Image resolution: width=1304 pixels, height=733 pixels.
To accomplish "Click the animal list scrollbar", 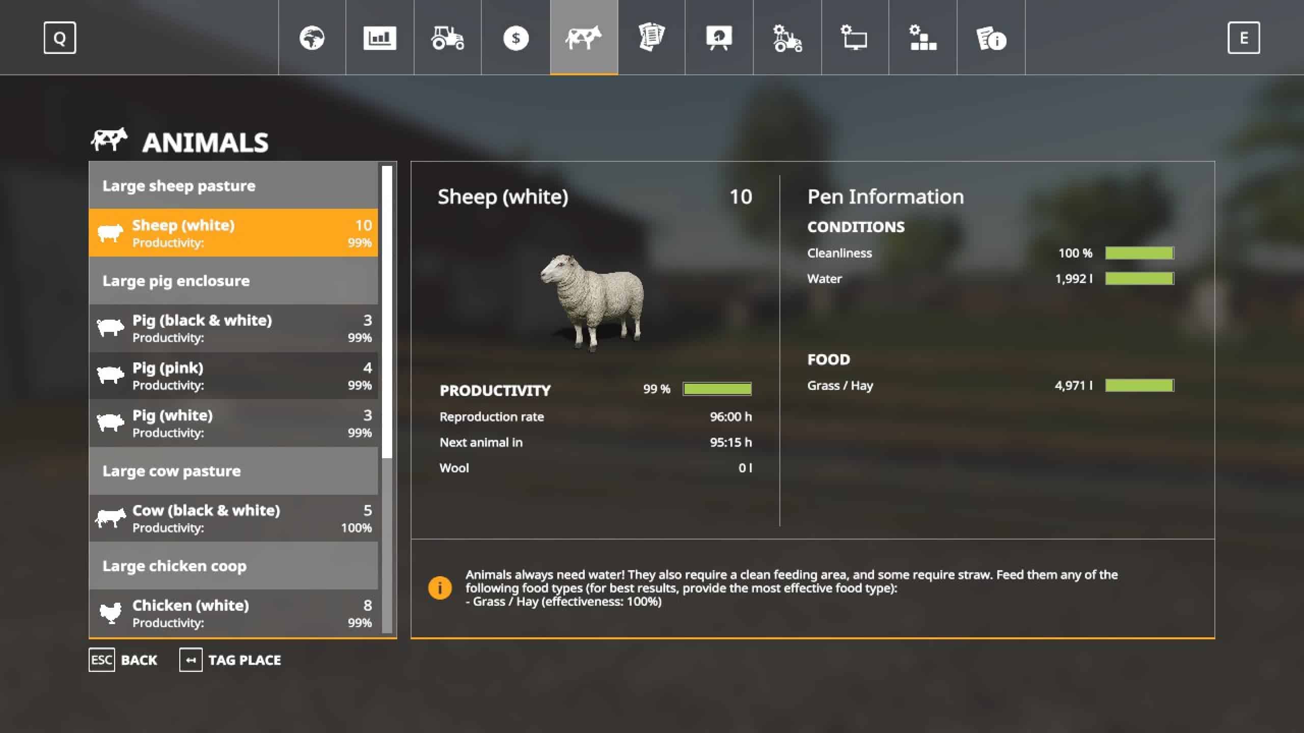I will coord(387,312).
